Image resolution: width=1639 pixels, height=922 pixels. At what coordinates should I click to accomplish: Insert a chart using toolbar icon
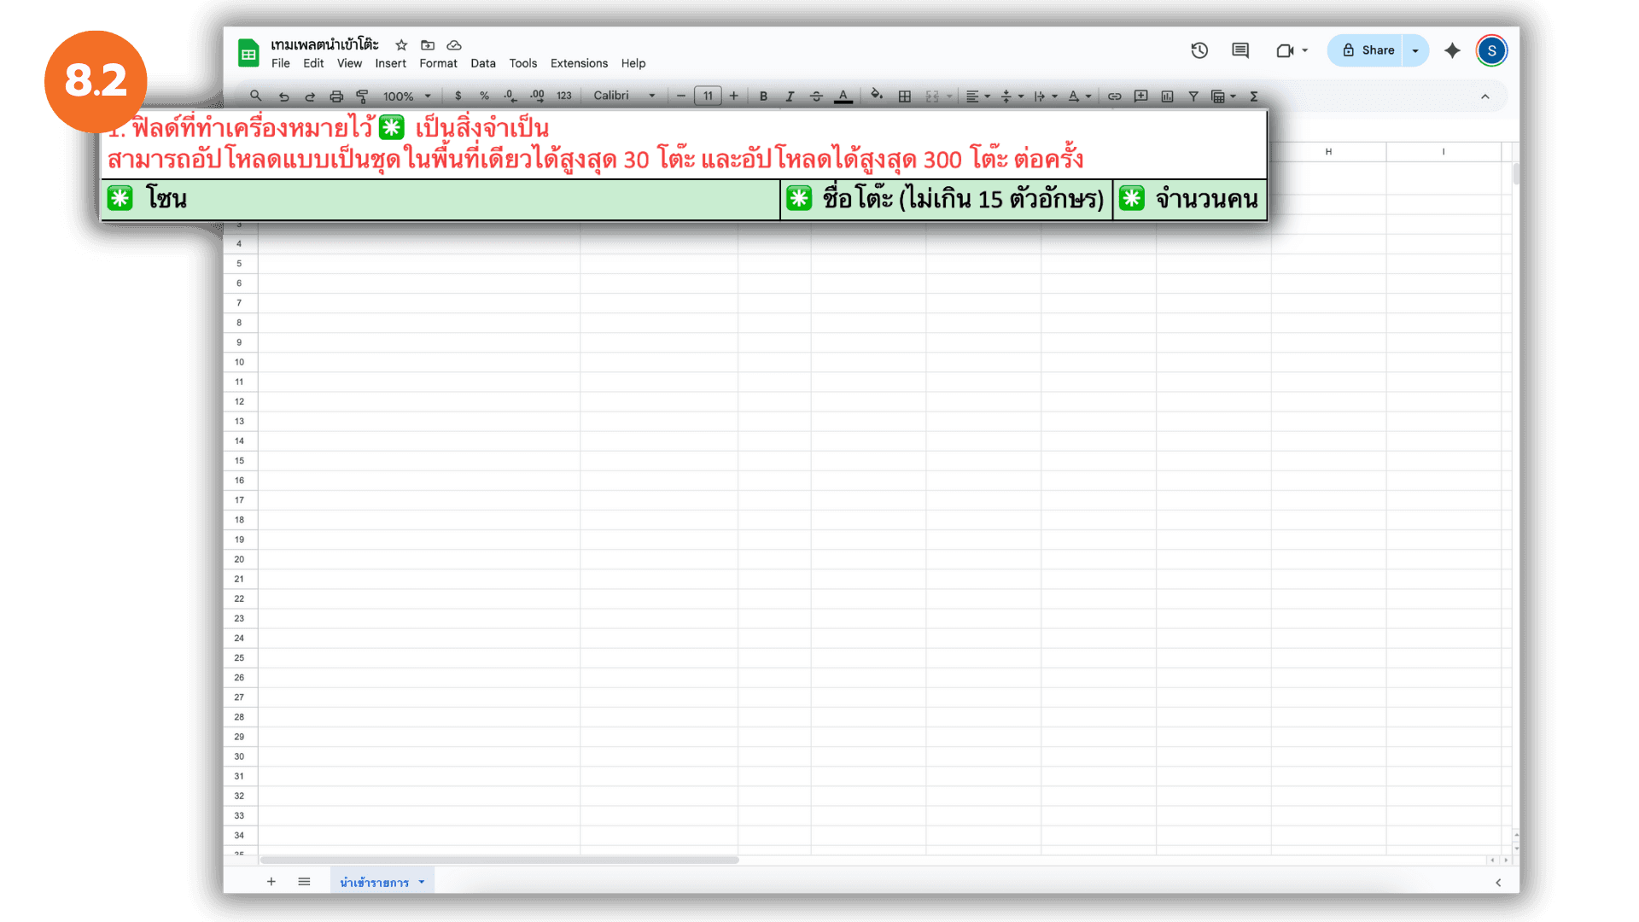point(1167,96)
